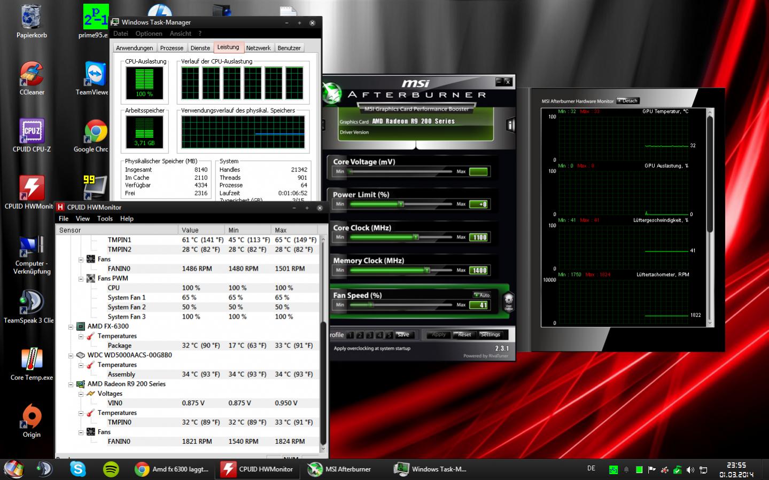Screen dimensions: 769x480
Task: Click the Apply button in Afterburner
Action: point(438,335)
